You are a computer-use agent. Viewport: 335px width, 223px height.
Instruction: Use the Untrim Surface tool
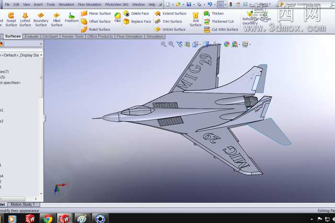[170, 29]
